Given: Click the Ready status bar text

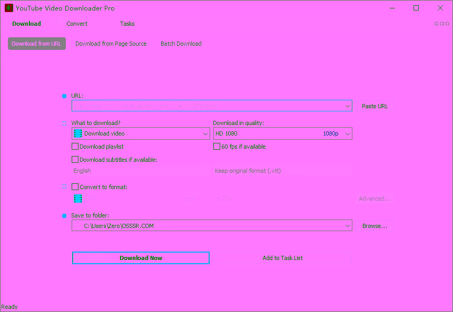Looking at the screenshot, I should click(x=9, y=307).
